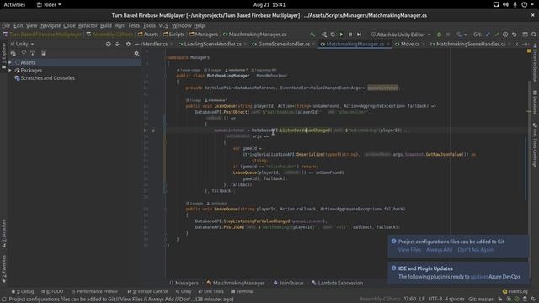
Task: Open the File menu
Action: (x=6, y=25)
